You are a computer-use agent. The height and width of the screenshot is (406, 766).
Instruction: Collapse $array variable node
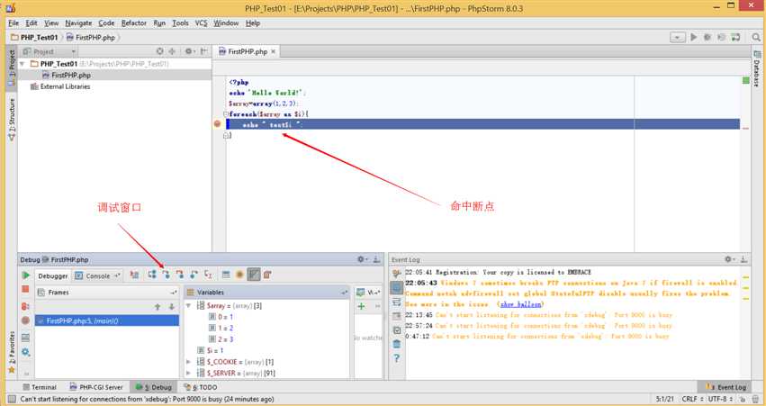[x=188, y=305]
